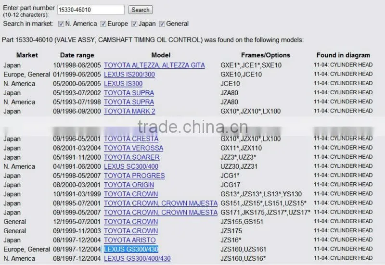Toggle the General market checkbox
The image size is (385, 265).
[162, 24]
